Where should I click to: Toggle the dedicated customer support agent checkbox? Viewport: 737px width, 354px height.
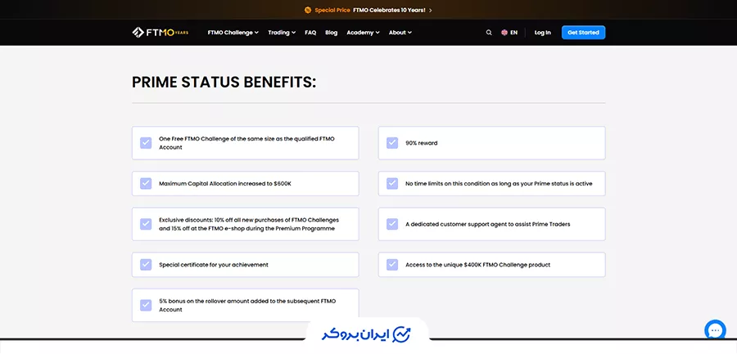392,224
